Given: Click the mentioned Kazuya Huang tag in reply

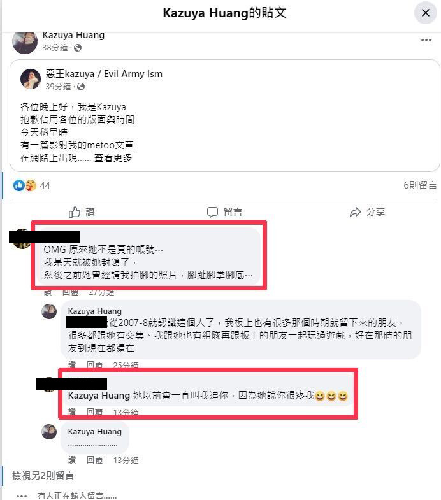Looking at the screenshot, I should 99,396.
